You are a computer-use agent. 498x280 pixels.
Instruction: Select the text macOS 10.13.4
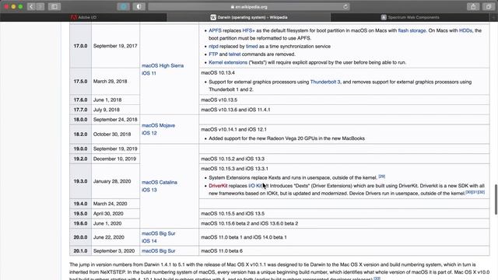218,72
